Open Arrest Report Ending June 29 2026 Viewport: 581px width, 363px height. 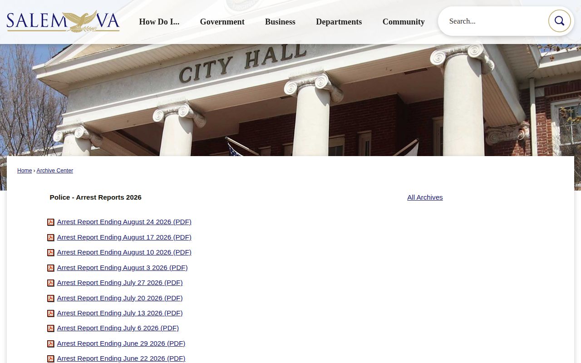[121, 343]
